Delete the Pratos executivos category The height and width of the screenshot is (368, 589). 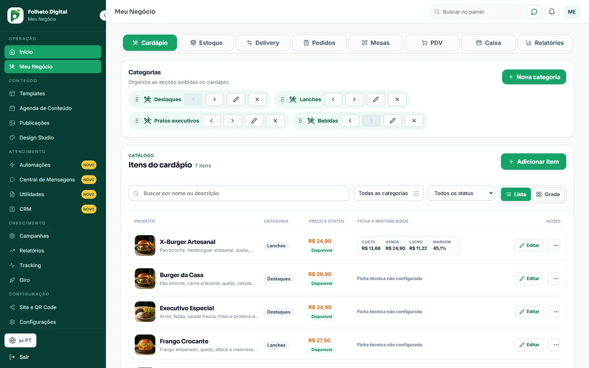point(275,121)
